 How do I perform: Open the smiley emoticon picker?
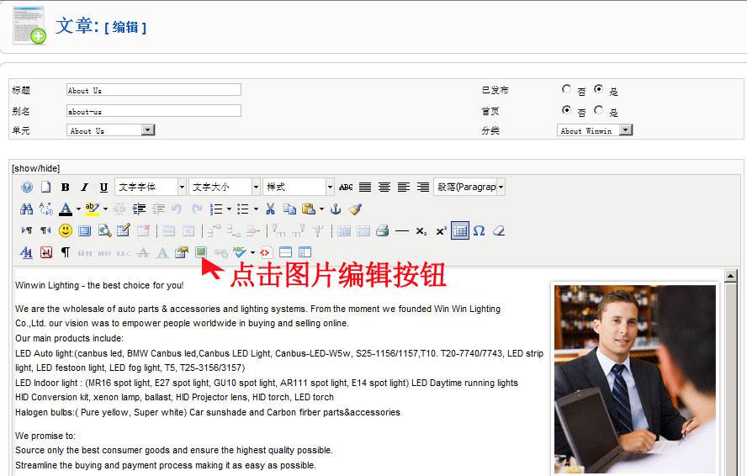point(66,230)
